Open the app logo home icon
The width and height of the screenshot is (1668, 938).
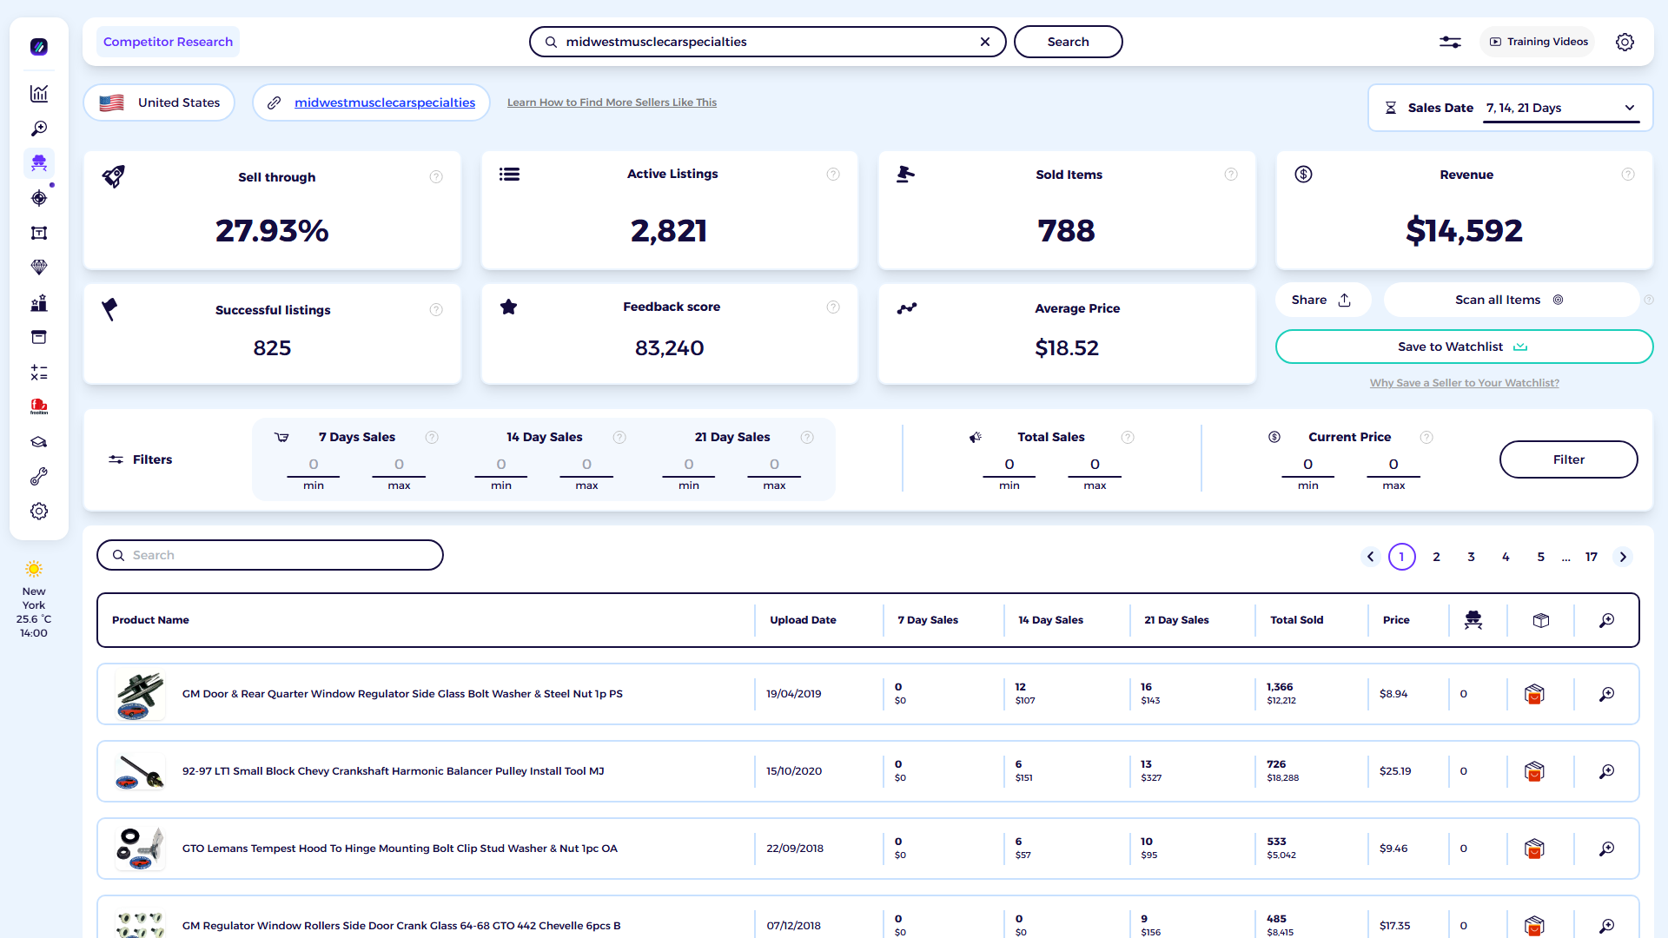click(39, 47)
